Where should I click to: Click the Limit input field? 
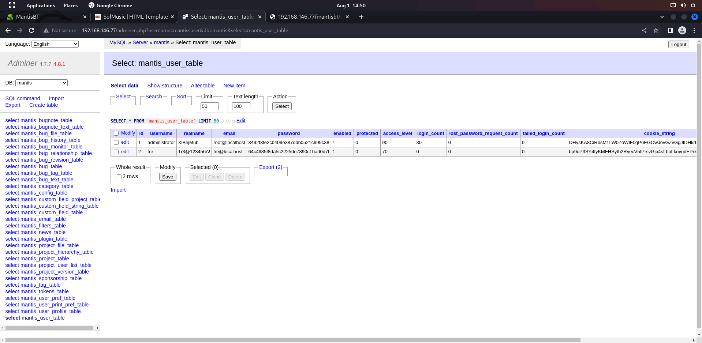tap(210, 106)
